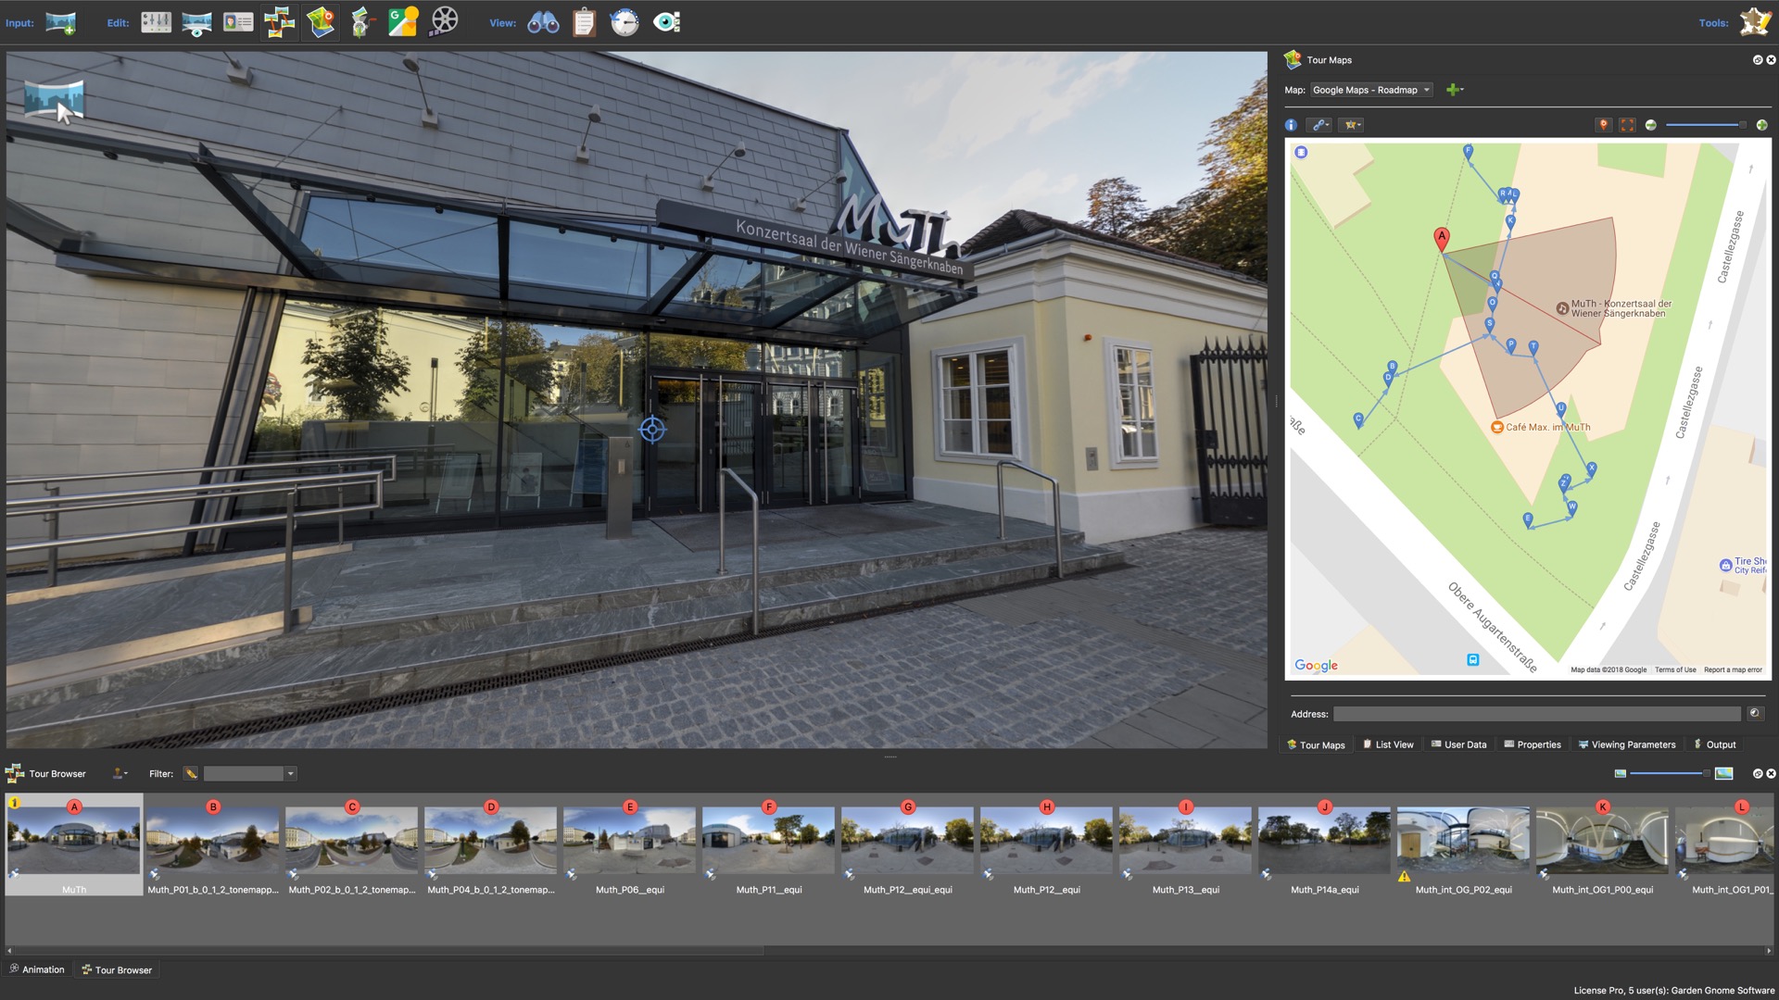This screenshot has width=1779, height=1000.
Task: Open the Filter dropdown in Tour Browser
Action: [x=290, y=773]
